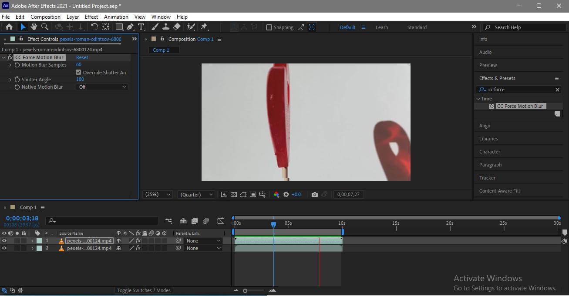Click Toggle Switches / Modes button
This screenshot has width=569, height=296.
(144, 290)
